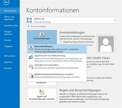
Task: Click the Exchange account icon
Action: [29, 20]
